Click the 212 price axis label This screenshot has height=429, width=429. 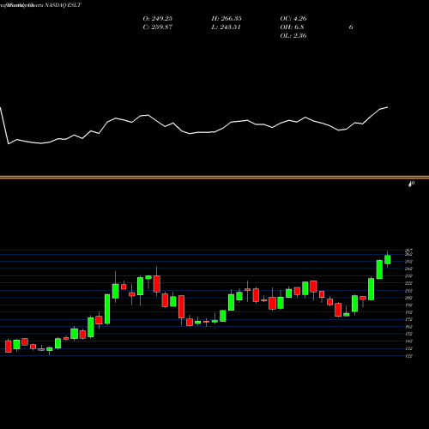click(408, 291)
